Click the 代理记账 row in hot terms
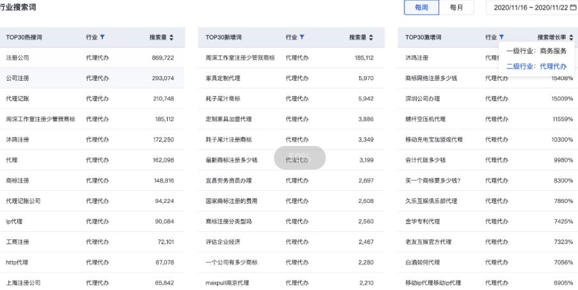The width and height of the screenshot is (578, 290). [17, 99]
